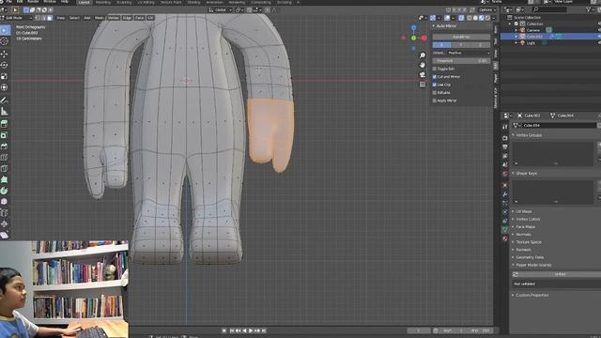This screenshot has width=601, height=338.
Task: Toggle X-ray in the viewport header
Action: 461,18
